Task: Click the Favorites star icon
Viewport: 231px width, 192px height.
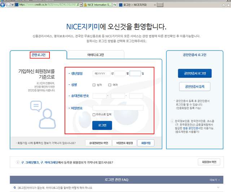Action: (228, 5)
